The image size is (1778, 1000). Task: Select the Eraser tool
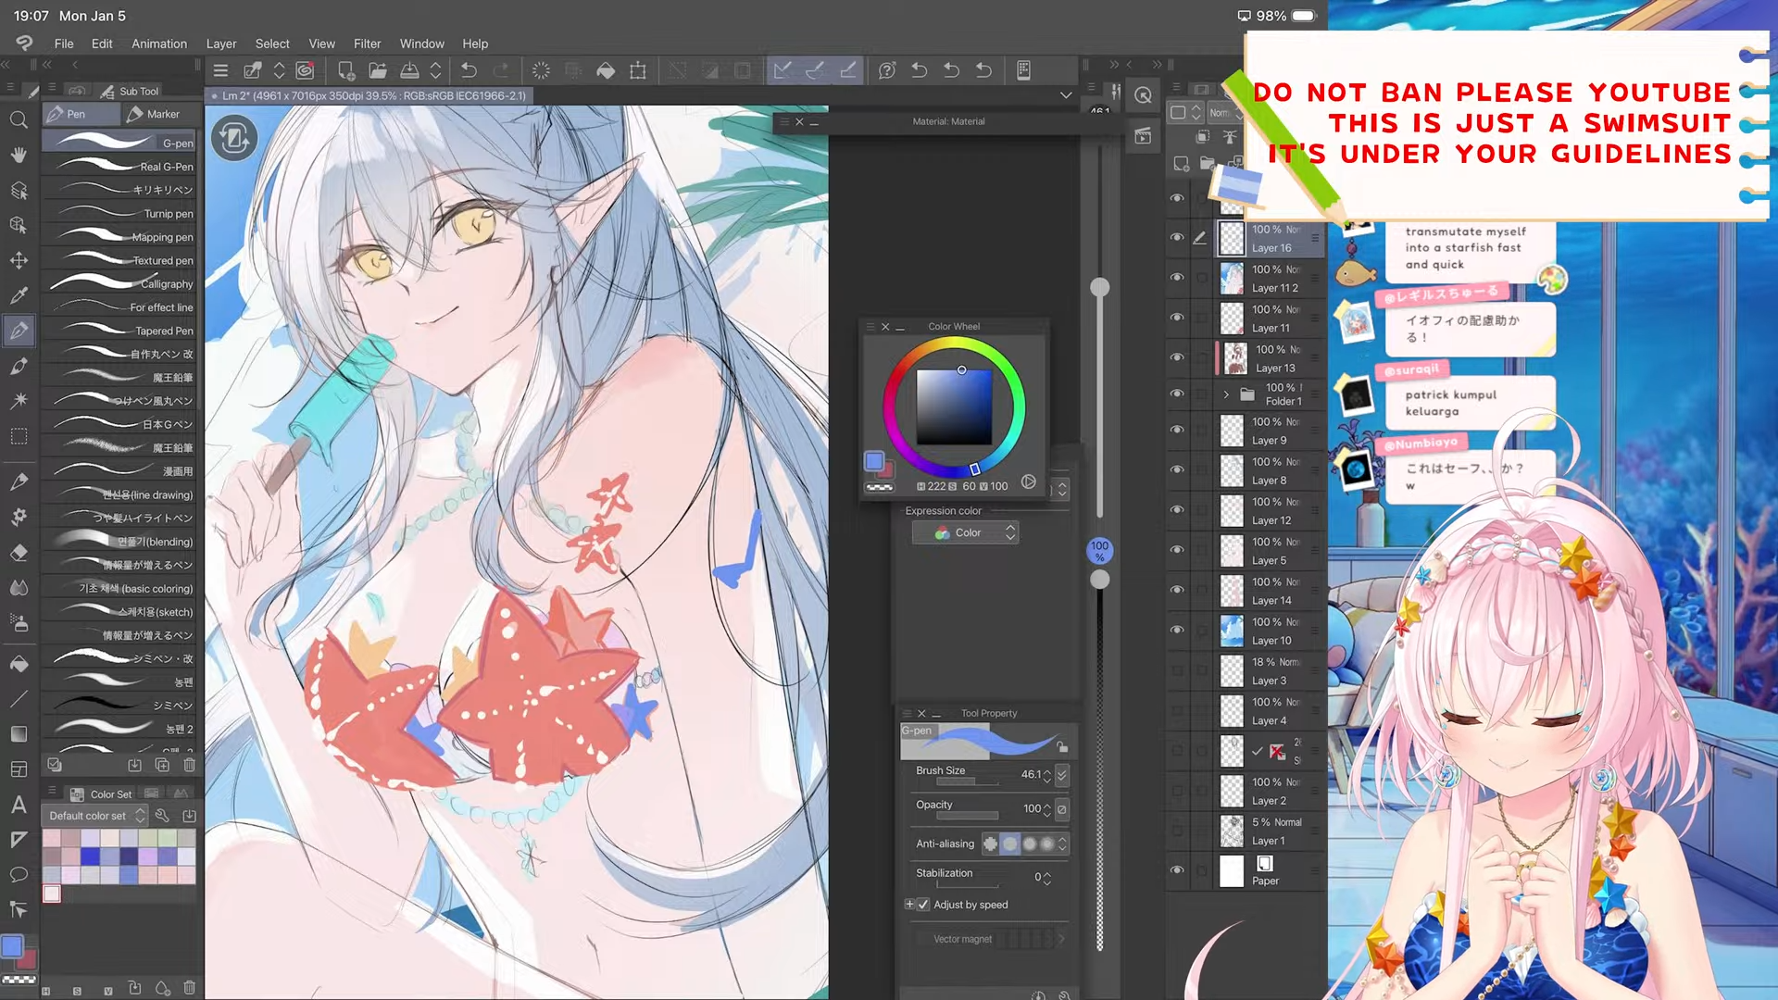point(19,553)
